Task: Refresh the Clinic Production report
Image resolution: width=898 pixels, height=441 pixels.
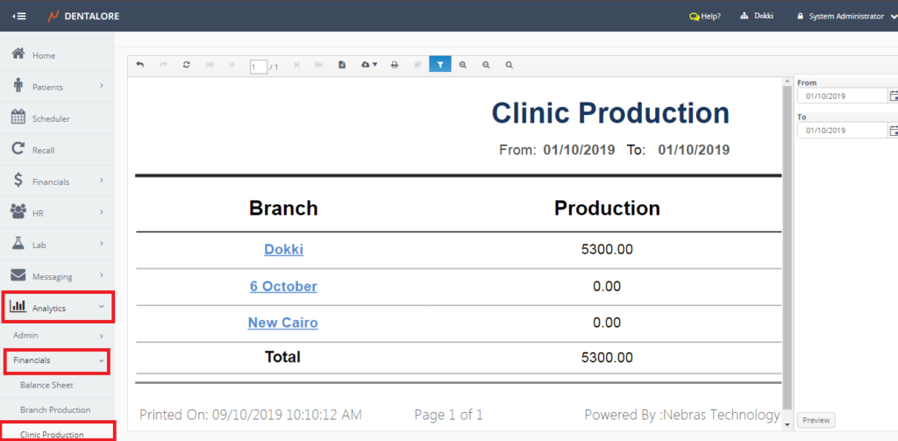Action: pos(186,65)
